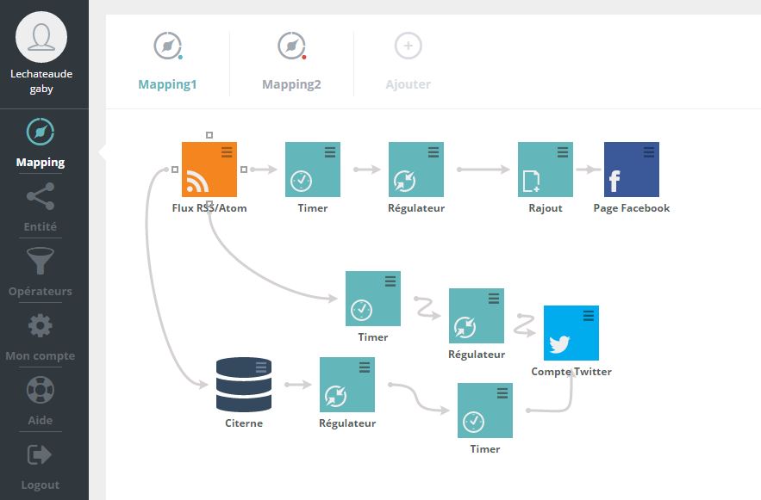761x500 pixels.
Task: Select the Rajout node
Action: pyautogui.click(x=546, y=169)
